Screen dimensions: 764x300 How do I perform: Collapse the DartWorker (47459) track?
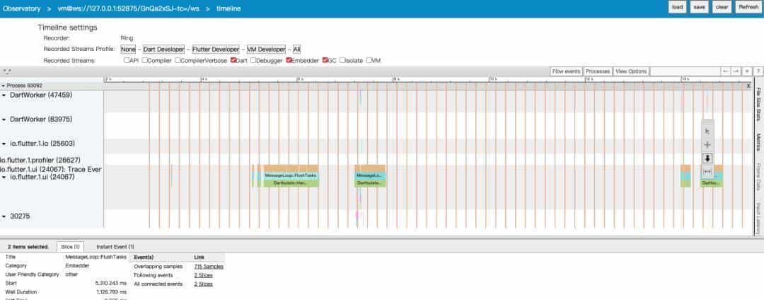4,96
